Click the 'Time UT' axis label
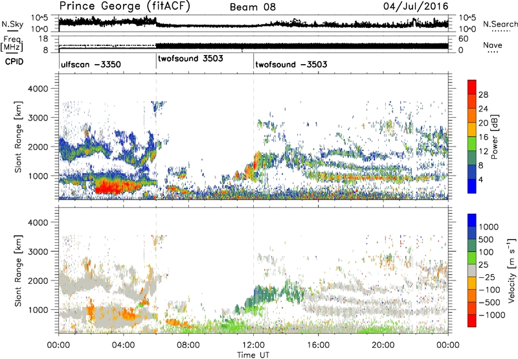Screen dimensions: 518x359 253,355
